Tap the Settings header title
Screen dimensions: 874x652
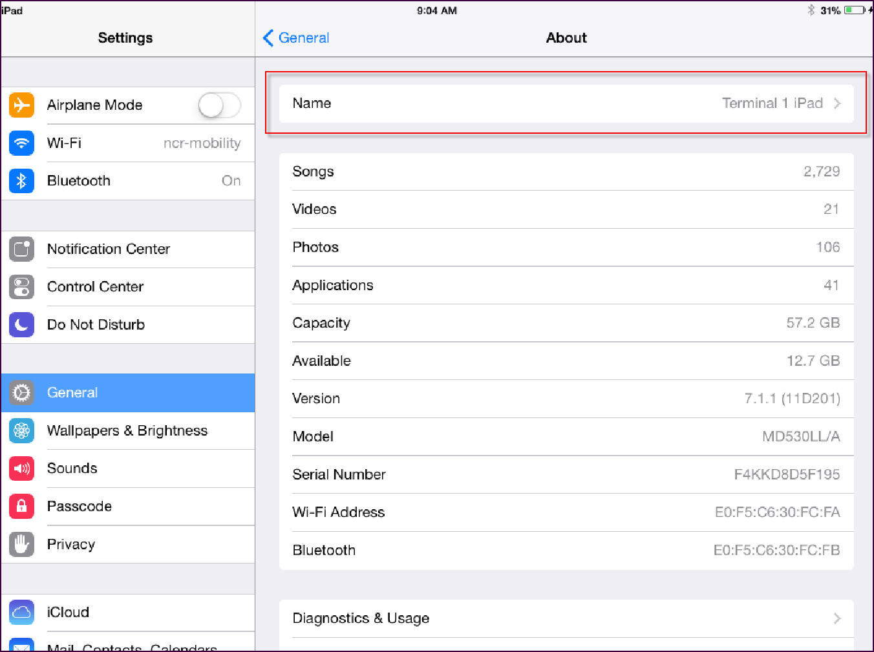tap(125, 38)
